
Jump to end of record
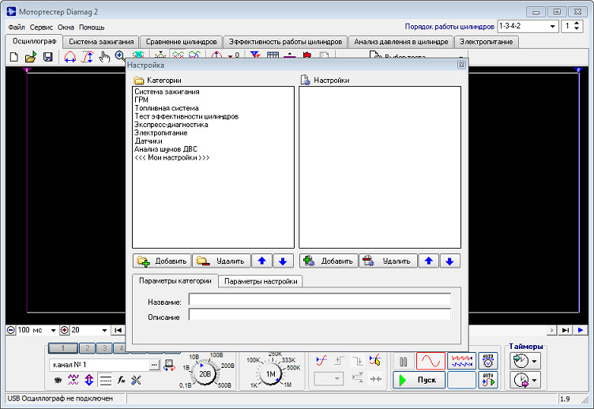click(x=566, y=330)
